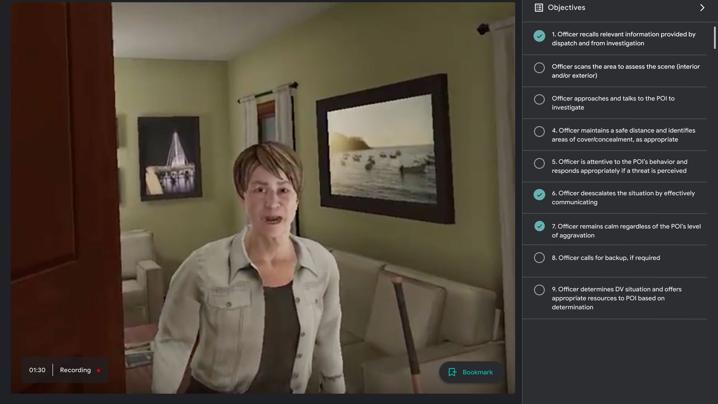Click the 01:30 recording timer
This screenshot has height=404, width=718.
[x=37, y=370]
